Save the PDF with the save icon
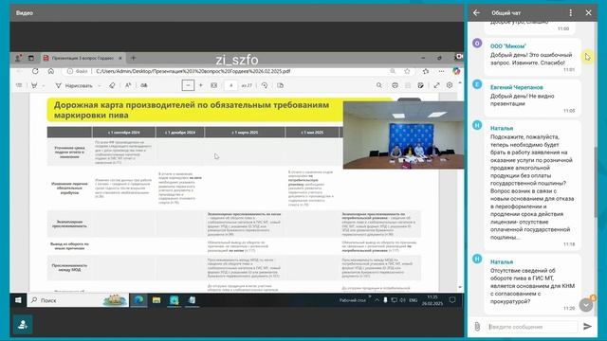607x341 pixels. [408, 85]
